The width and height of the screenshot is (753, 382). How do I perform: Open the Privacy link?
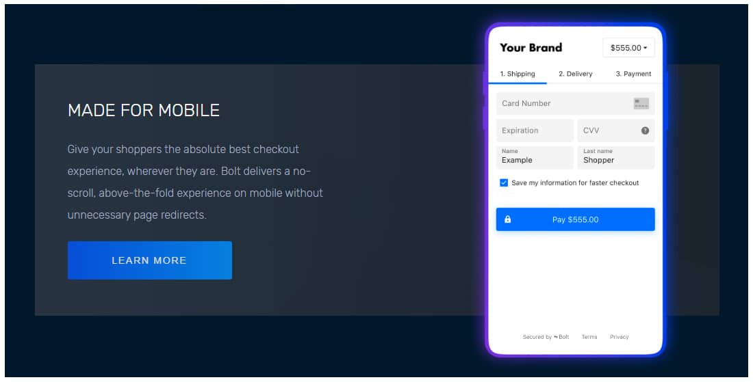[x=619, y=337]
